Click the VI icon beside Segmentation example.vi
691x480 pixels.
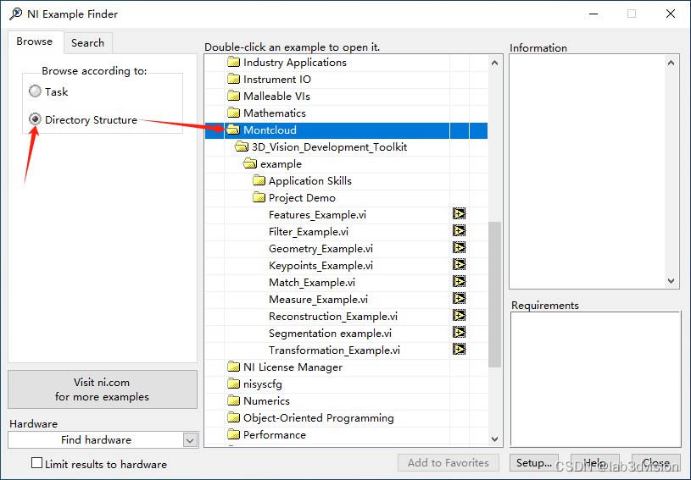click(459, 333)
